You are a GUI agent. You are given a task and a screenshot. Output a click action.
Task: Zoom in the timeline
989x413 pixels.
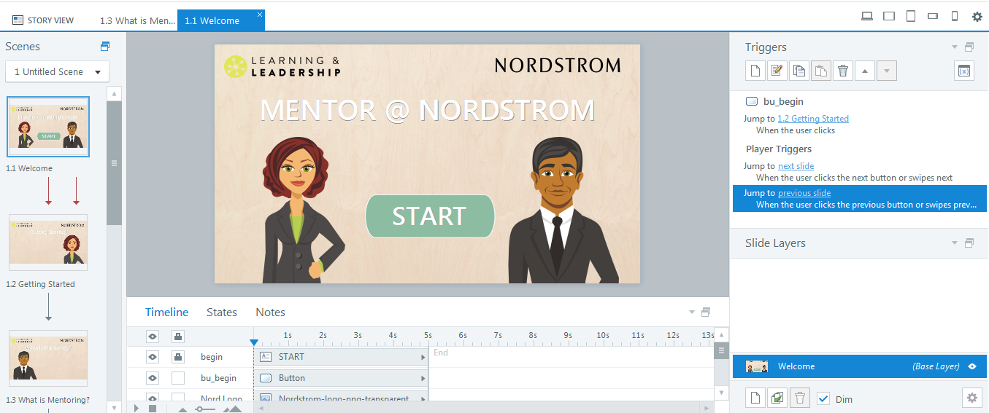coord(232,409)
